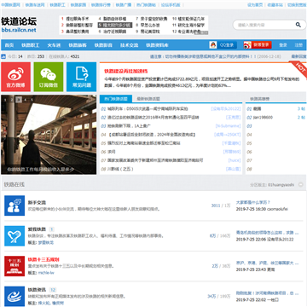Click the 铁道论坛 site logo

19,21
